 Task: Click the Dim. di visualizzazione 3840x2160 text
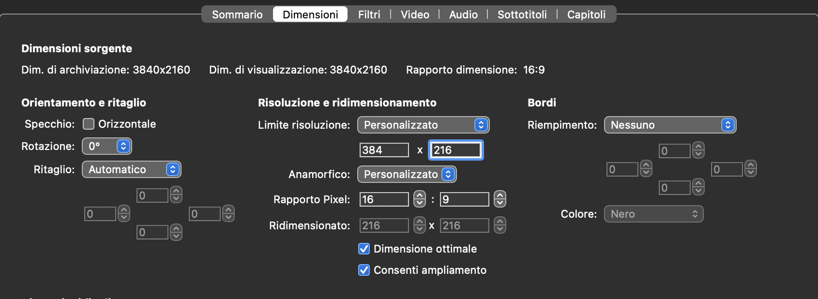coord(298,70)
